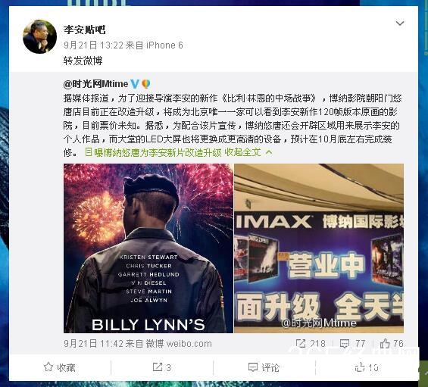This screenshot has width=428, height=387.
Task: Click the repost icon showing 3
Action: tap(158, 367)
